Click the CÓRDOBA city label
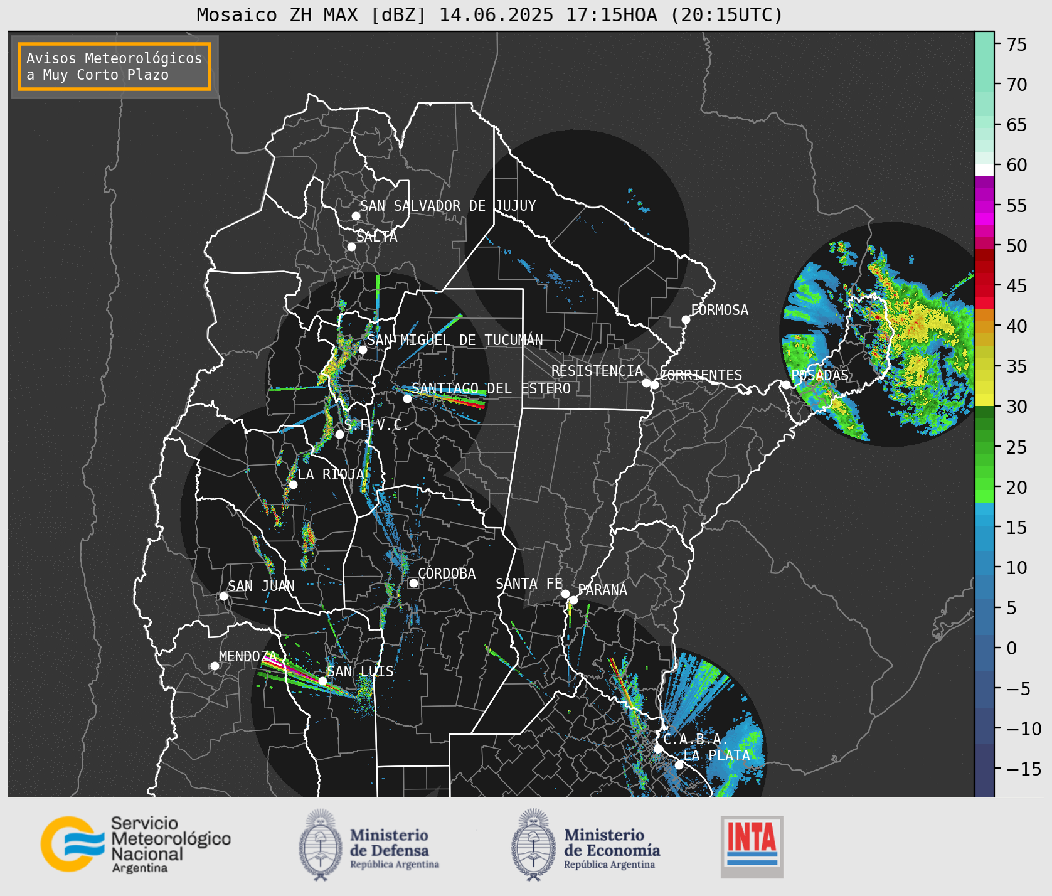The height and width of the screenshot is (896, 1052). point(447,573)
